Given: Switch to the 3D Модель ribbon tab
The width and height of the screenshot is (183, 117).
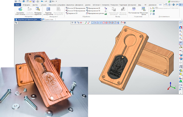Looking at the screenshot, I should coord(26,5).
